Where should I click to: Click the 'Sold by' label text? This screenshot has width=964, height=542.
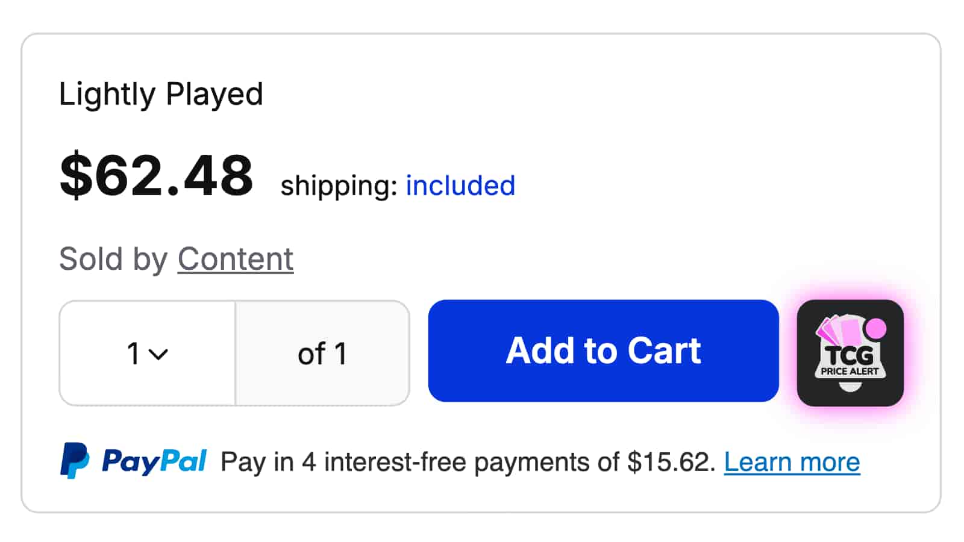pyautogui.click(x=113, y=259)
